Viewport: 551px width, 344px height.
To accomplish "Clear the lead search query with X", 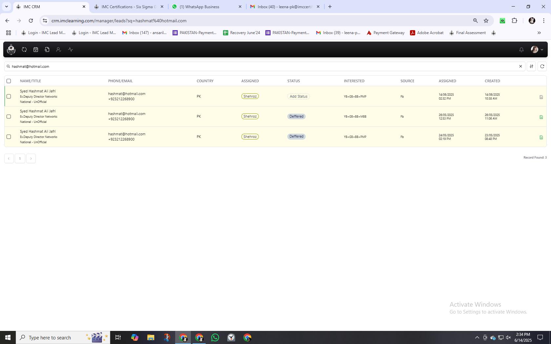I will click(520, 67).
